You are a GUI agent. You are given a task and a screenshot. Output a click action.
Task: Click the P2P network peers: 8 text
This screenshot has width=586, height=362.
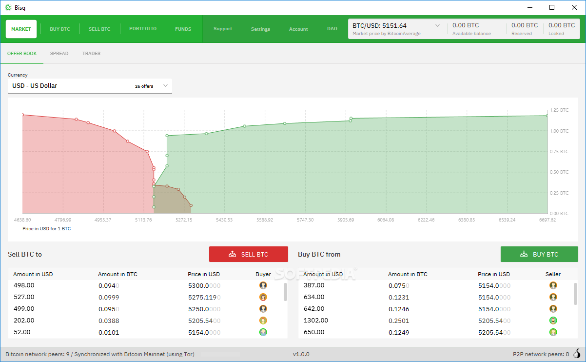[x=541, y=354]
